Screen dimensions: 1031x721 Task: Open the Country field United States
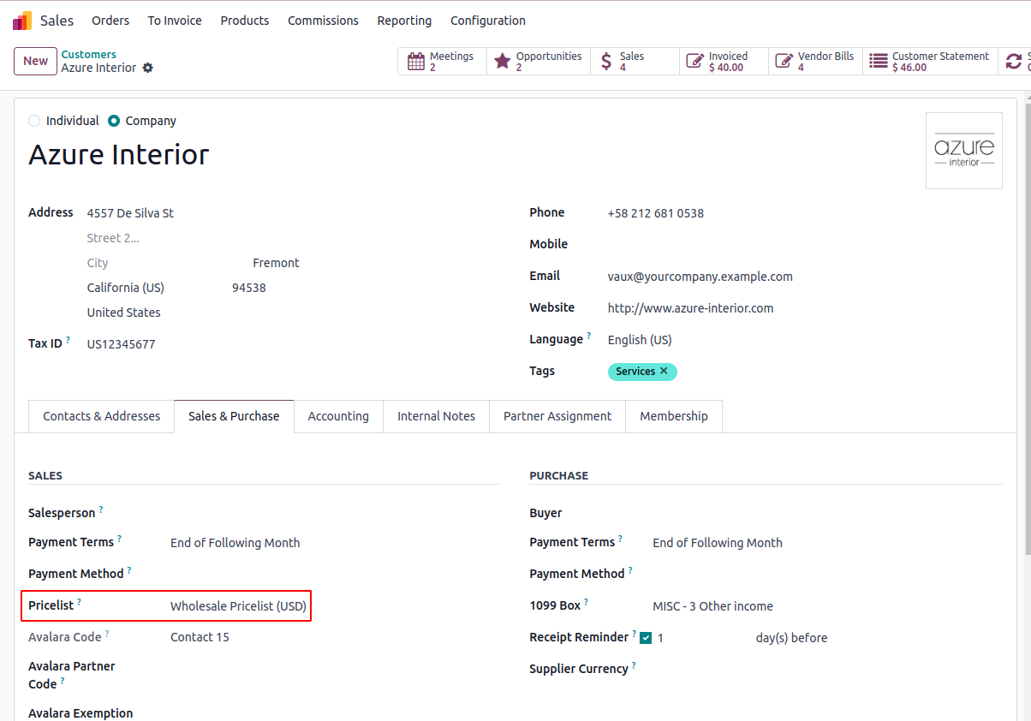(x=294, y=313)
